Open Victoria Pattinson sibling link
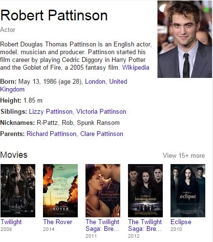 (x=101, y=111)
